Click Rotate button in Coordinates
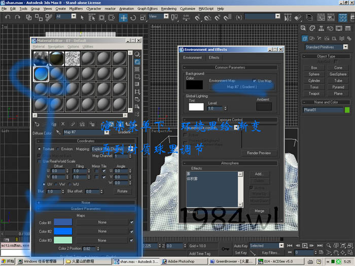This screenshot has height=266, width=355. [122, 191]
